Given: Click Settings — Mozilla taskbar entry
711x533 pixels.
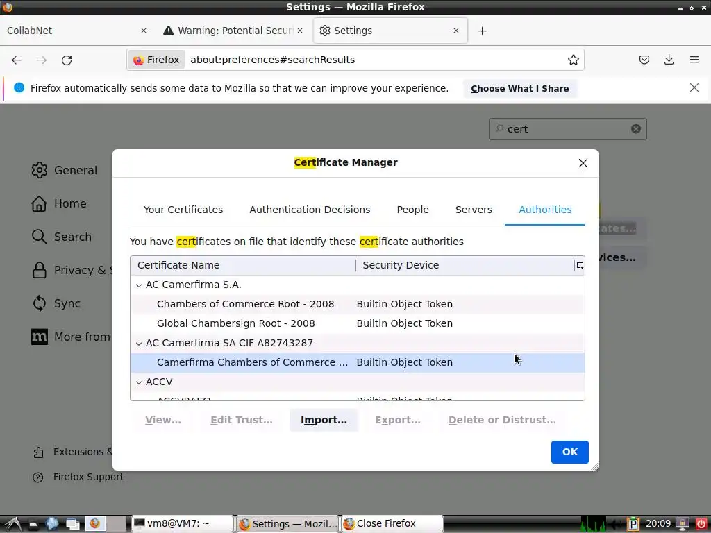Looking at the screenshot, I should [x=287, y=524].
